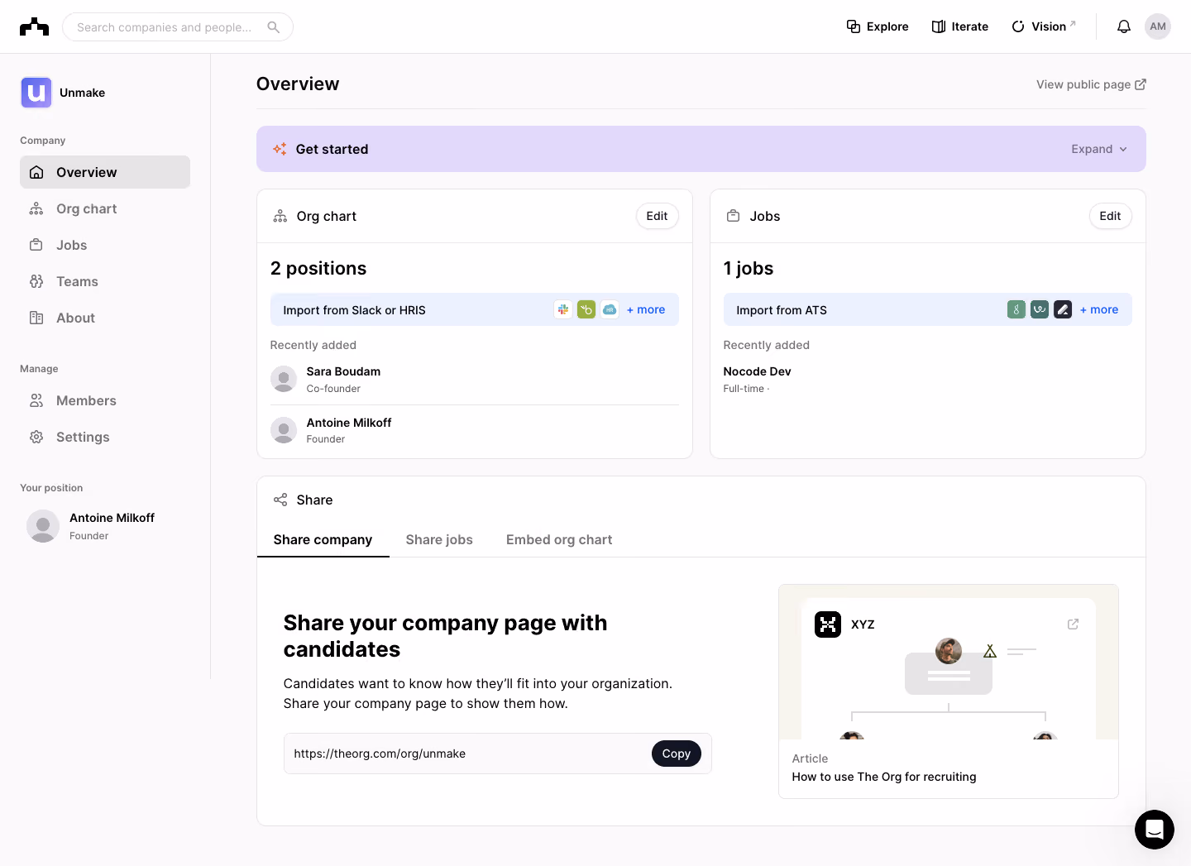Click Antoine Milkoff under Your position

click(112, 518)
